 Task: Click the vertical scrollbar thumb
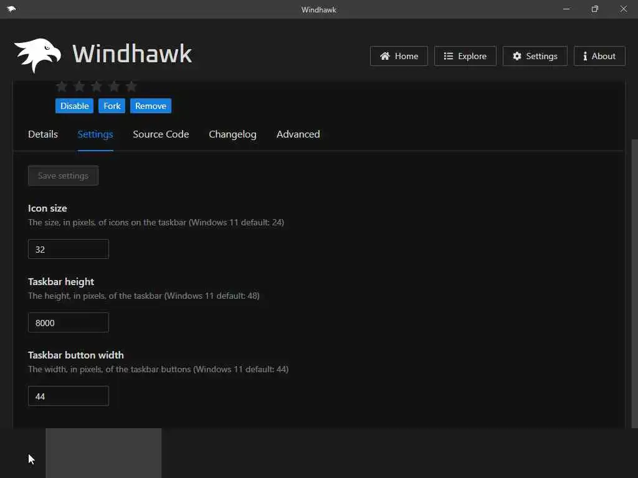point(634,284)
